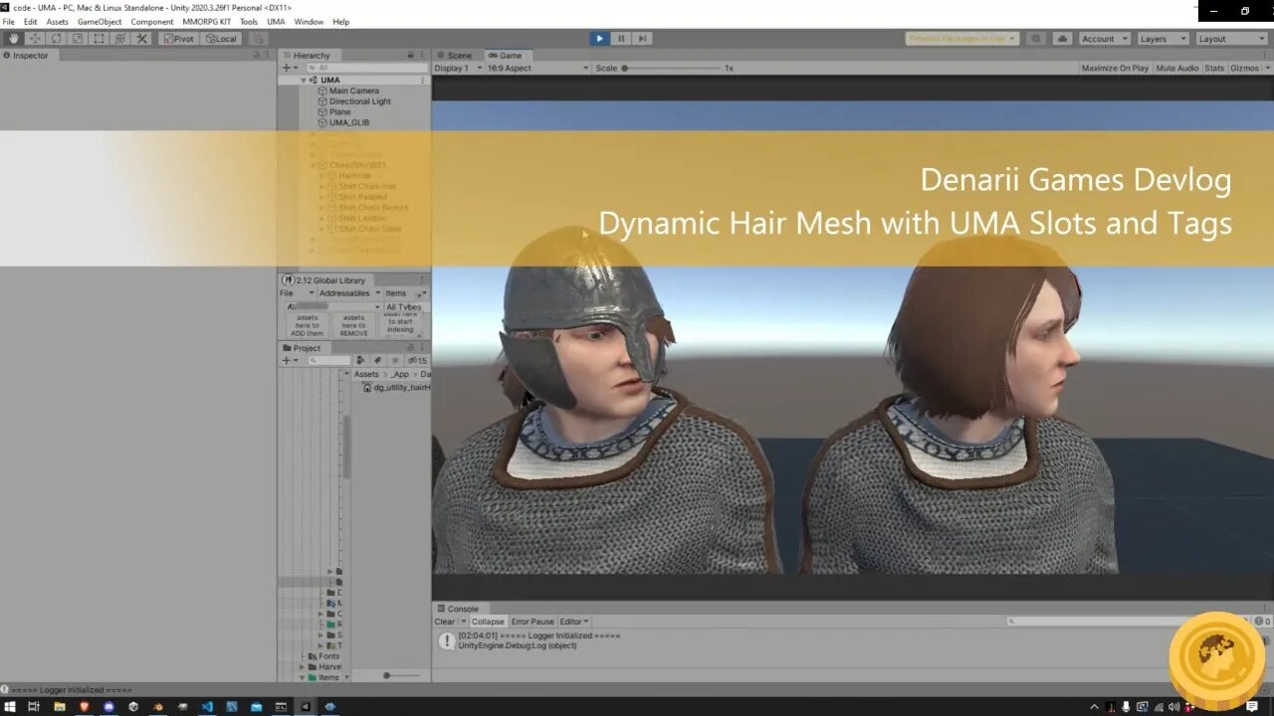Click the favorites star icon in Project
The width and height of the screenshot is (1274, 716).
click(x=395, y=360)
